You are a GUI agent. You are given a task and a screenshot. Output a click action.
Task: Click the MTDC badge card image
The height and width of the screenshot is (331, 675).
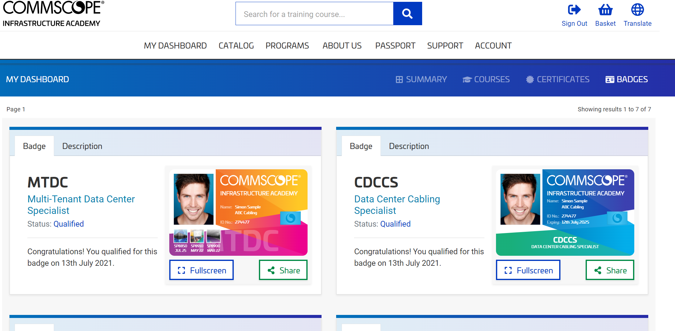coord(238,212)
